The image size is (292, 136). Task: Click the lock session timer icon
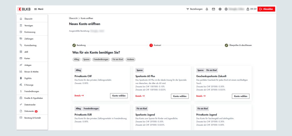[x=248, y=9]
